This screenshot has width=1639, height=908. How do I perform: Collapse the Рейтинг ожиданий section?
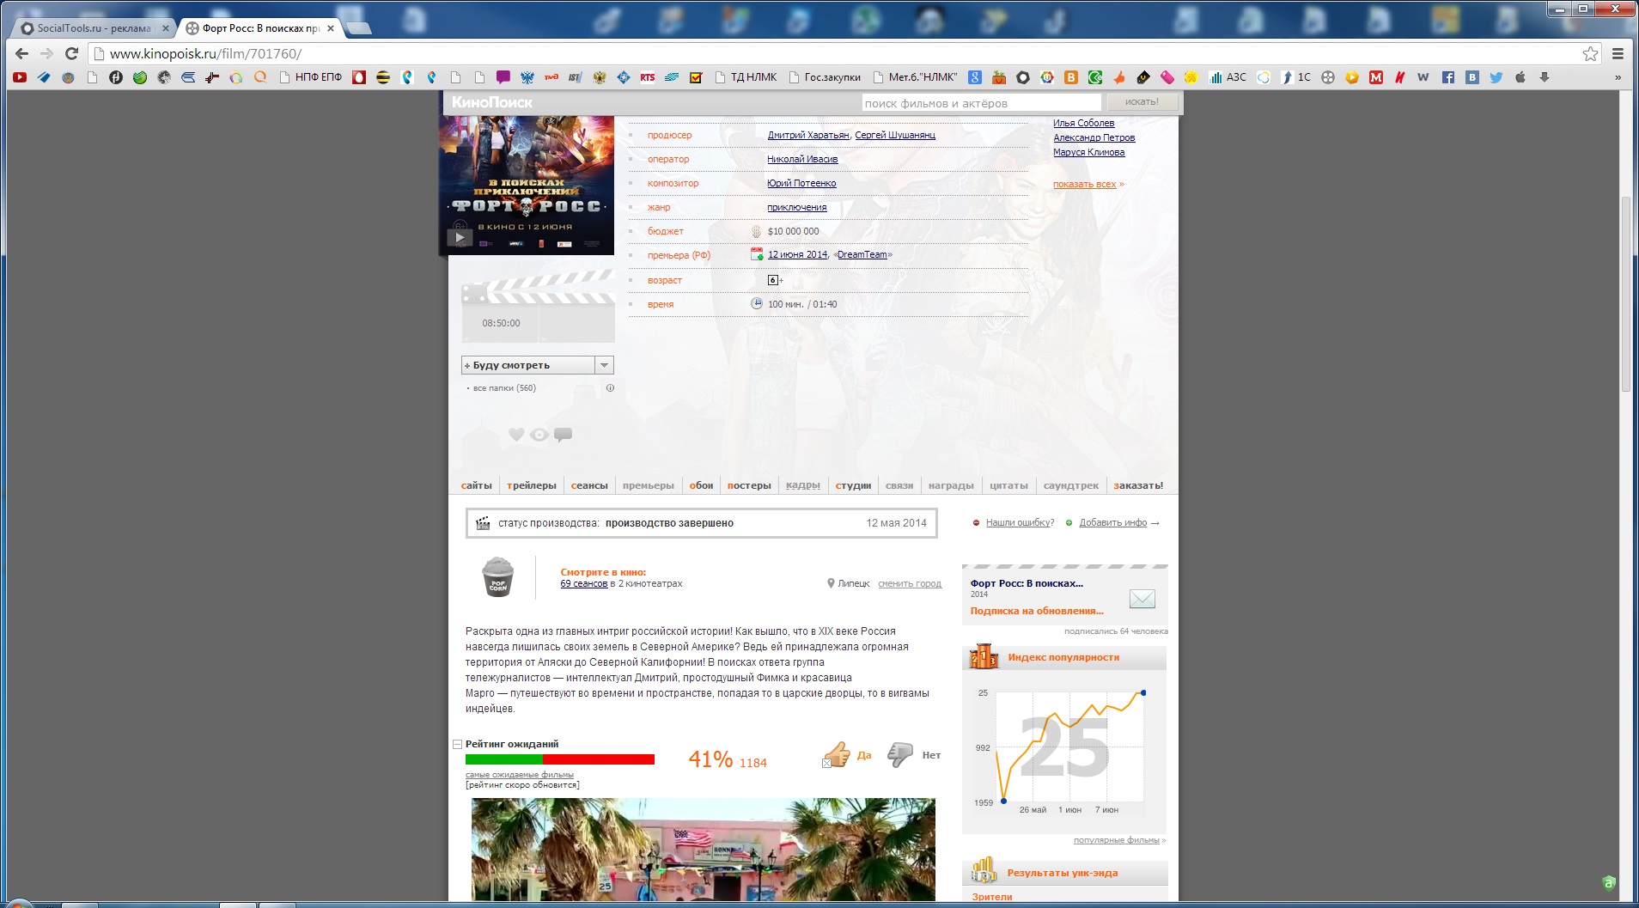tap(458, 744)
